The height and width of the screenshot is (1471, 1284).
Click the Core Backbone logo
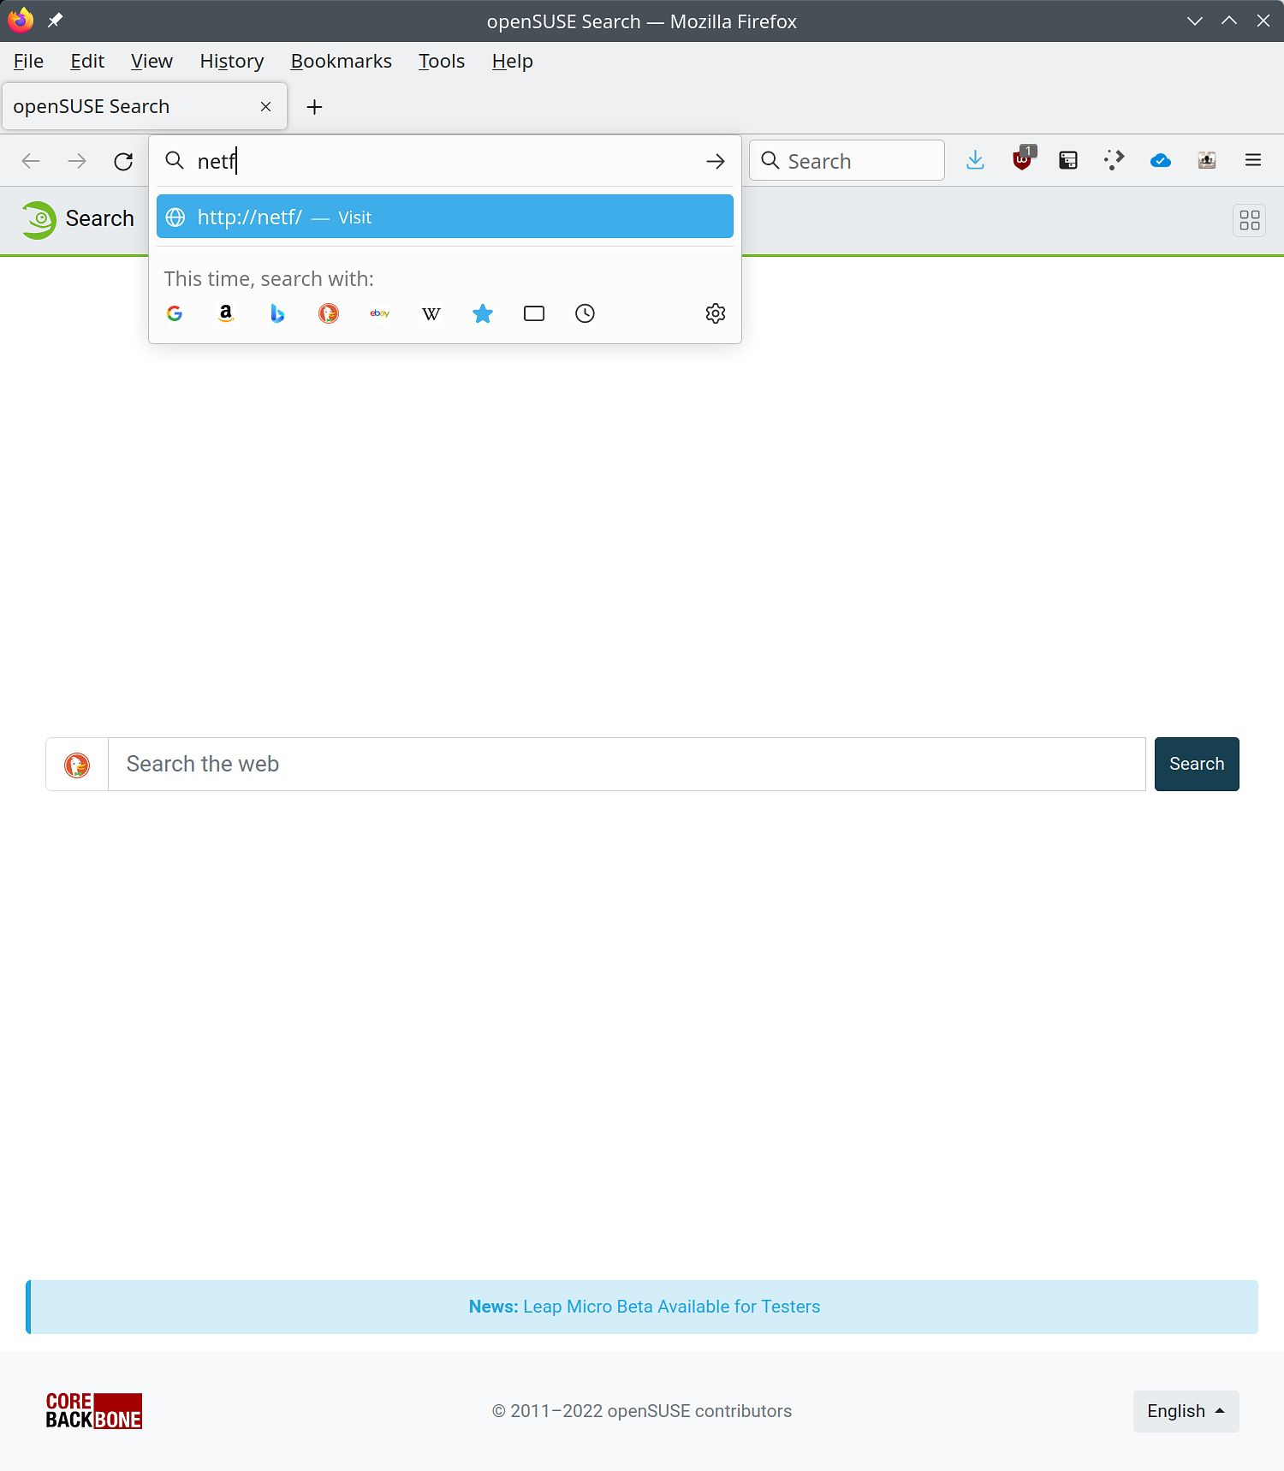point(94,1411)
